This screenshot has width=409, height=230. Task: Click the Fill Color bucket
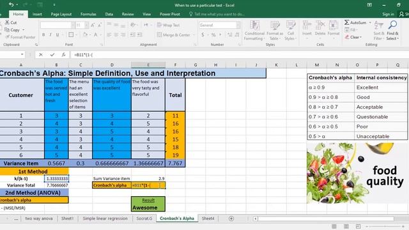(x=85, y=34)
